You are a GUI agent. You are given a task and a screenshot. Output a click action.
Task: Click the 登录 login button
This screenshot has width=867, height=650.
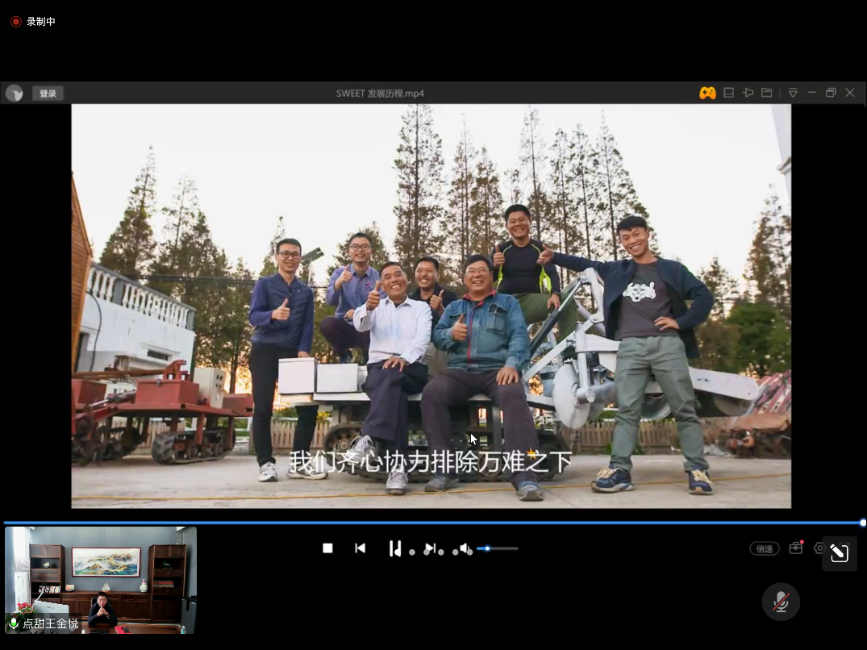click(x=48, y=94)
